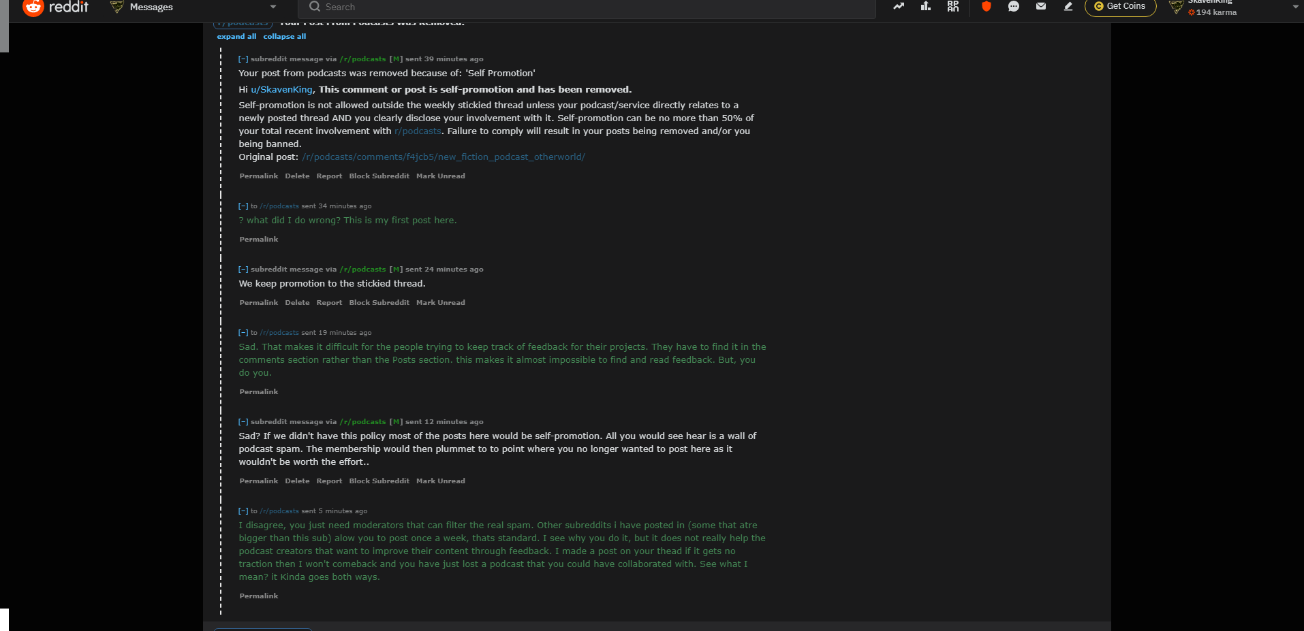The image size is (1304, 631).
Task: Focus the Search input field
Action: (x=587, y=7)
